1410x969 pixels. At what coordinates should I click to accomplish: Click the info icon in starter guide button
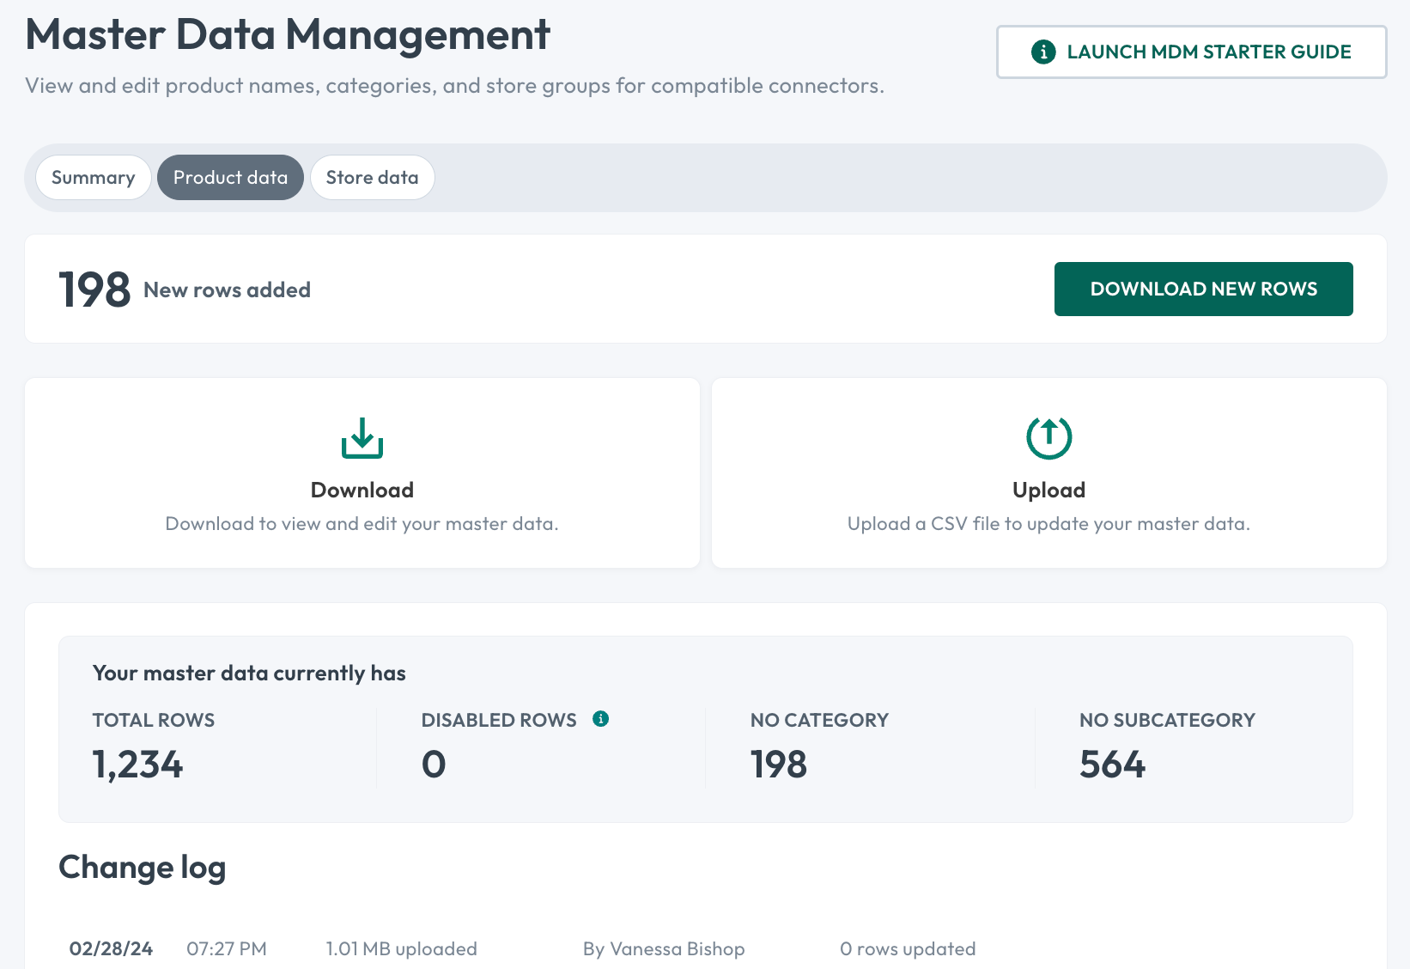1043,52
